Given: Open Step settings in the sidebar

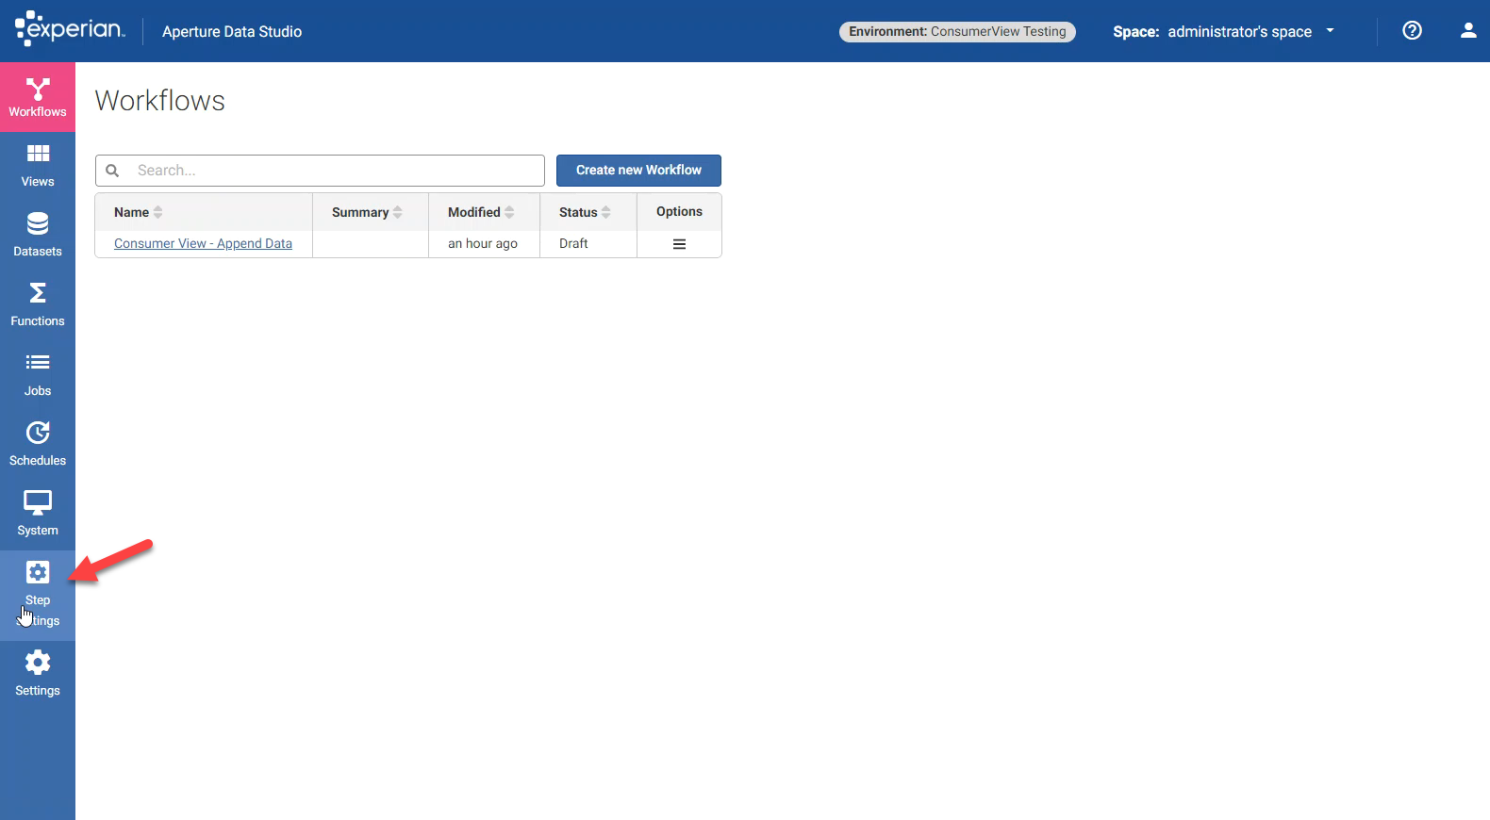Looking at the screenshot, I should 38,596.
